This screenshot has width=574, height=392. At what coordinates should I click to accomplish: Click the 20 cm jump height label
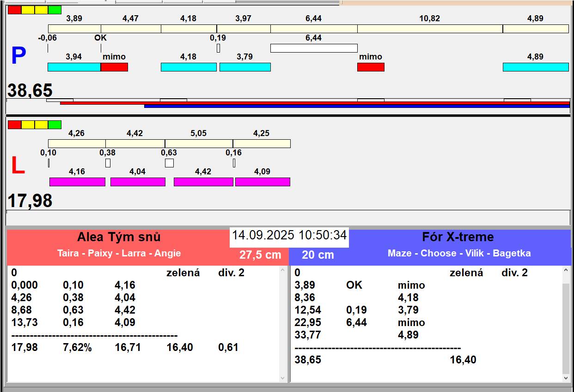[x=318, y=255]
